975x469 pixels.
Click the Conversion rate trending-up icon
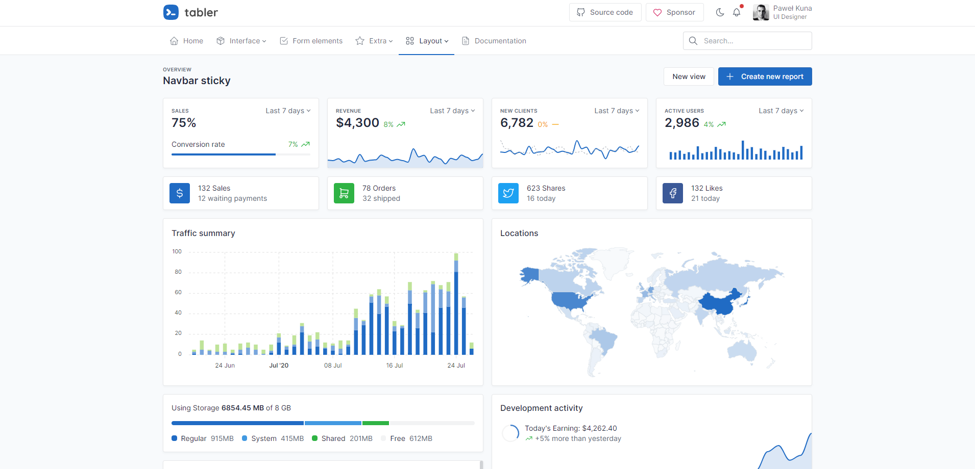(x=305, y=144)
